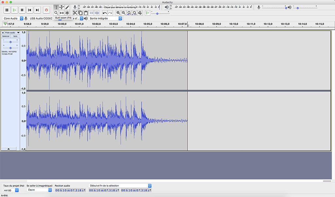Image resolution: width=335 pixels, height=197 pixels.
Task: Click the Play-at-speed green button
Action: (x=148, y=13)
